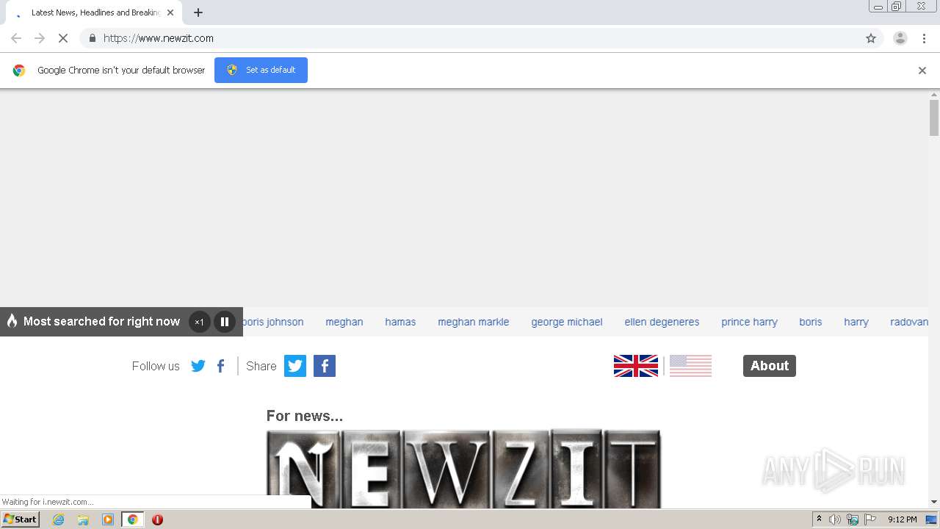This screenshot has height=529, width=940.
Task: Open the network status tray icon
Action: pos(853,519)
